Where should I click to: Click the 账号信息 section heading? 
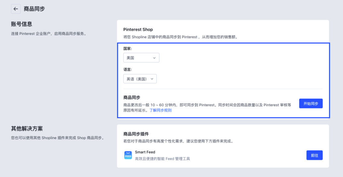(x=22, y=24)
